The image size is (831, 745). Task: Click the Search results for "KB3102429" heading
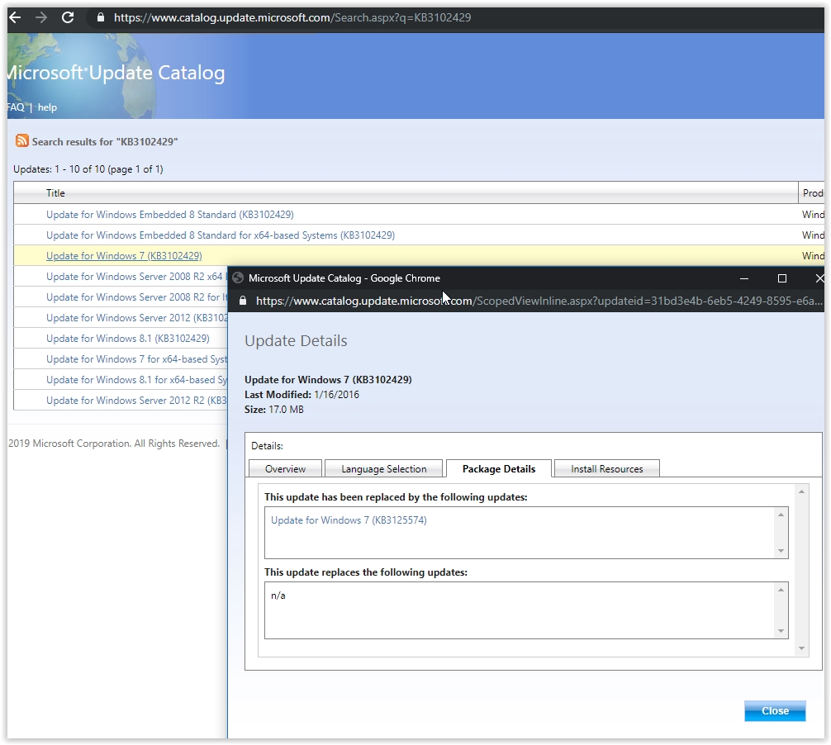click(x=105, y=141)
